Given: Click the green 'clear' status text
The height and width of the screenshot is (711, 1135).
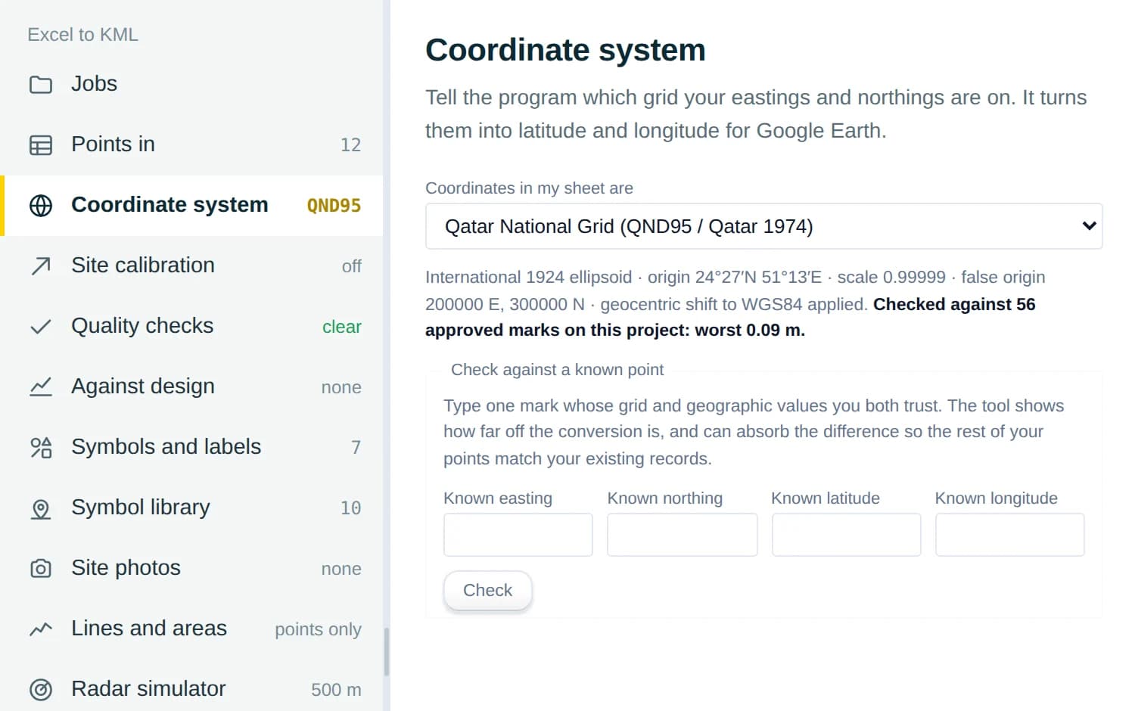Looking at the screenshot, I should 342,327.
